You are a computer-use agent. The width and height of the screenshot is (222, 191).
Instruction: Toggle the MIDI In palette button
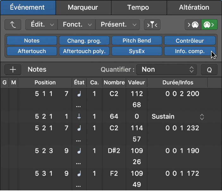point(193,24)
